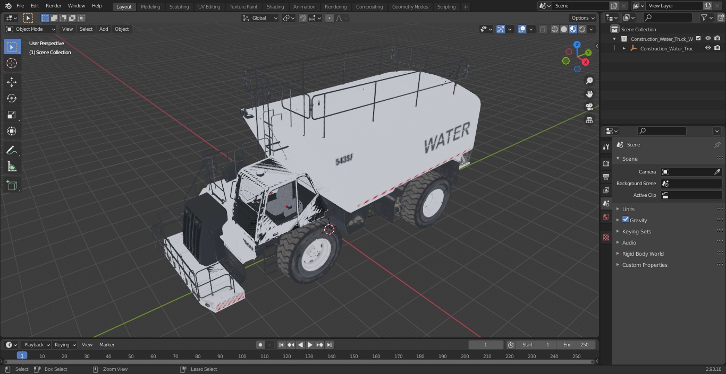The height and width of the screenshot is (374, 726).
Task: Open the Keying dropdown in timeline
Action: pos(65,345)
